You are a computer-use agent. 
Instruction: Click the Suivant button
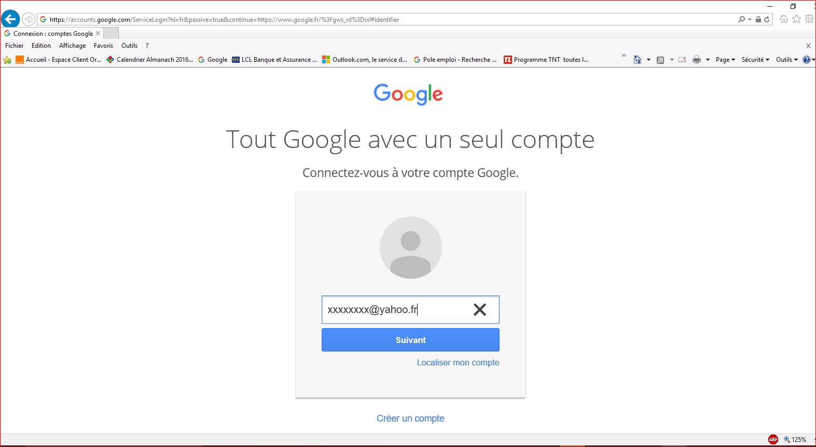[x=410, y=340]
